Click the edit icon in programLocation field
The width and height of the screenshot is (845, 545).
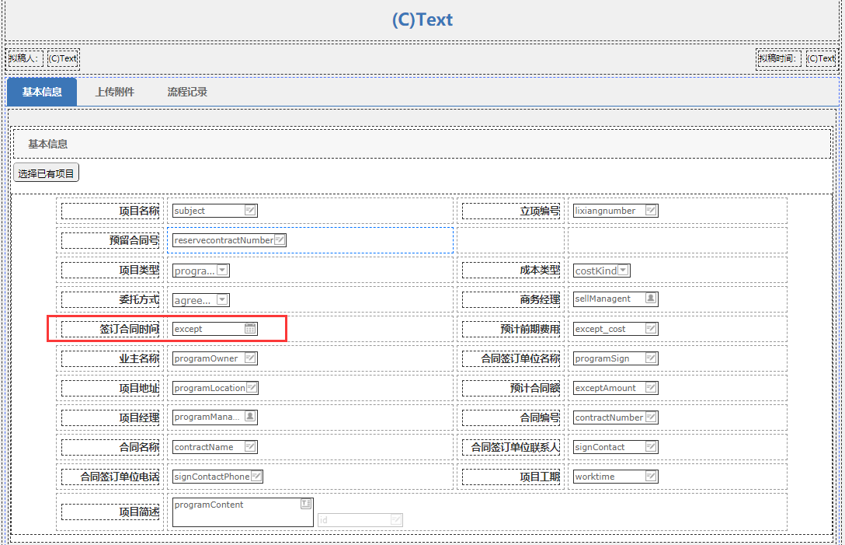pos(252,387)
